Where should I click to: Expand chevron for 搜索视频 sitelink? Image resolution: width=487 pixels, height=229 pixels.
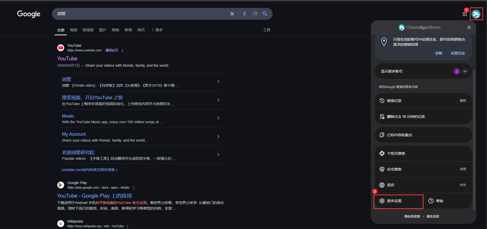(218, 100)
